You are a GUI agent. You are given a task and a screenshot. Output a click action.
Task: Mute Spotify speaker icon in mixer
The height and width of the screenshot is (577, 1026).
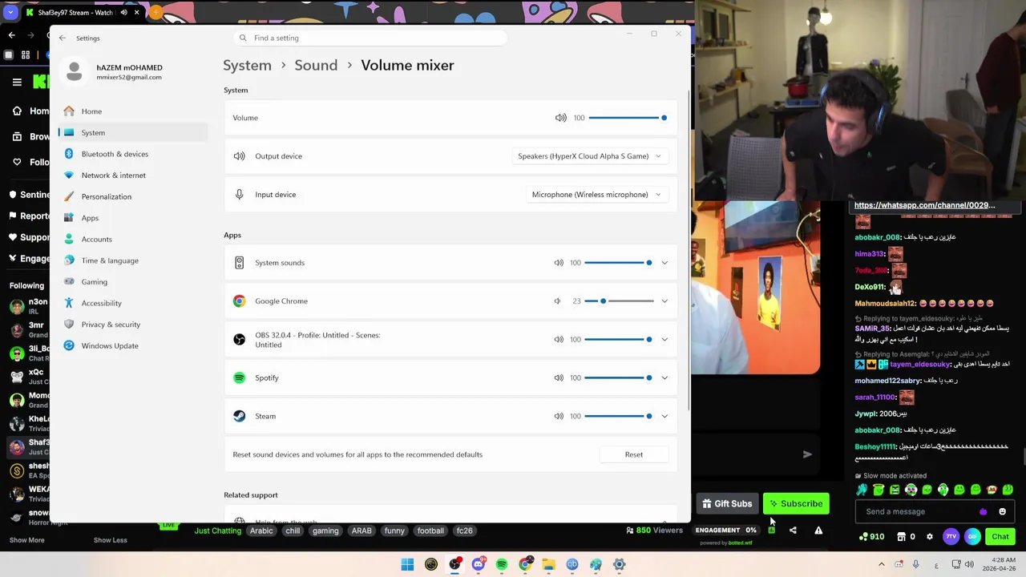pyautogui.click(x=559, y=378)
